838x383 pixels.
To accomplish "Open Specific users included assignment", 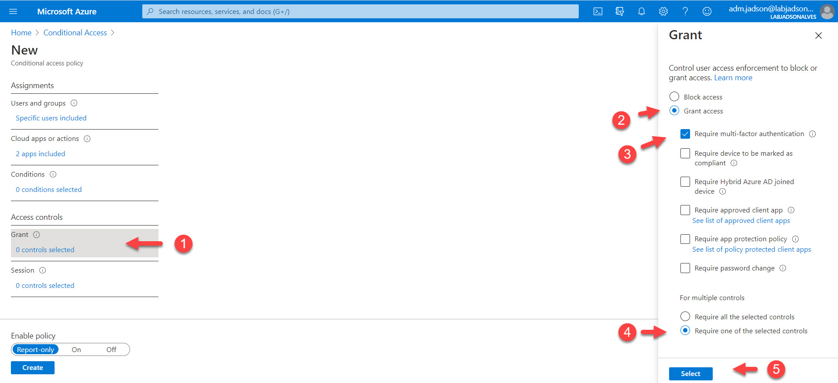I will (x=51, y=118).
